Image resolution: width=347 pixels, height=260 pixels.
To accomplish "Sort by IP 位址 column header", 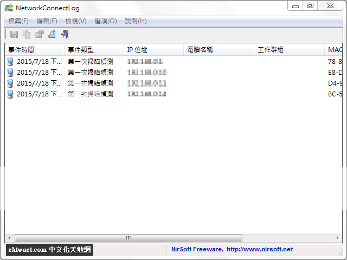I will (153, 50).
